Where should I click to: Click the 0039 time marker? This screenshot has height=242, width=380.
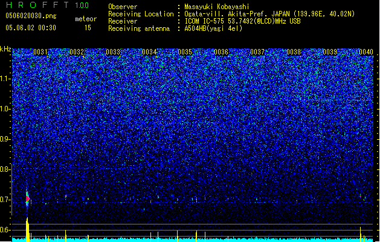[330, 52]
